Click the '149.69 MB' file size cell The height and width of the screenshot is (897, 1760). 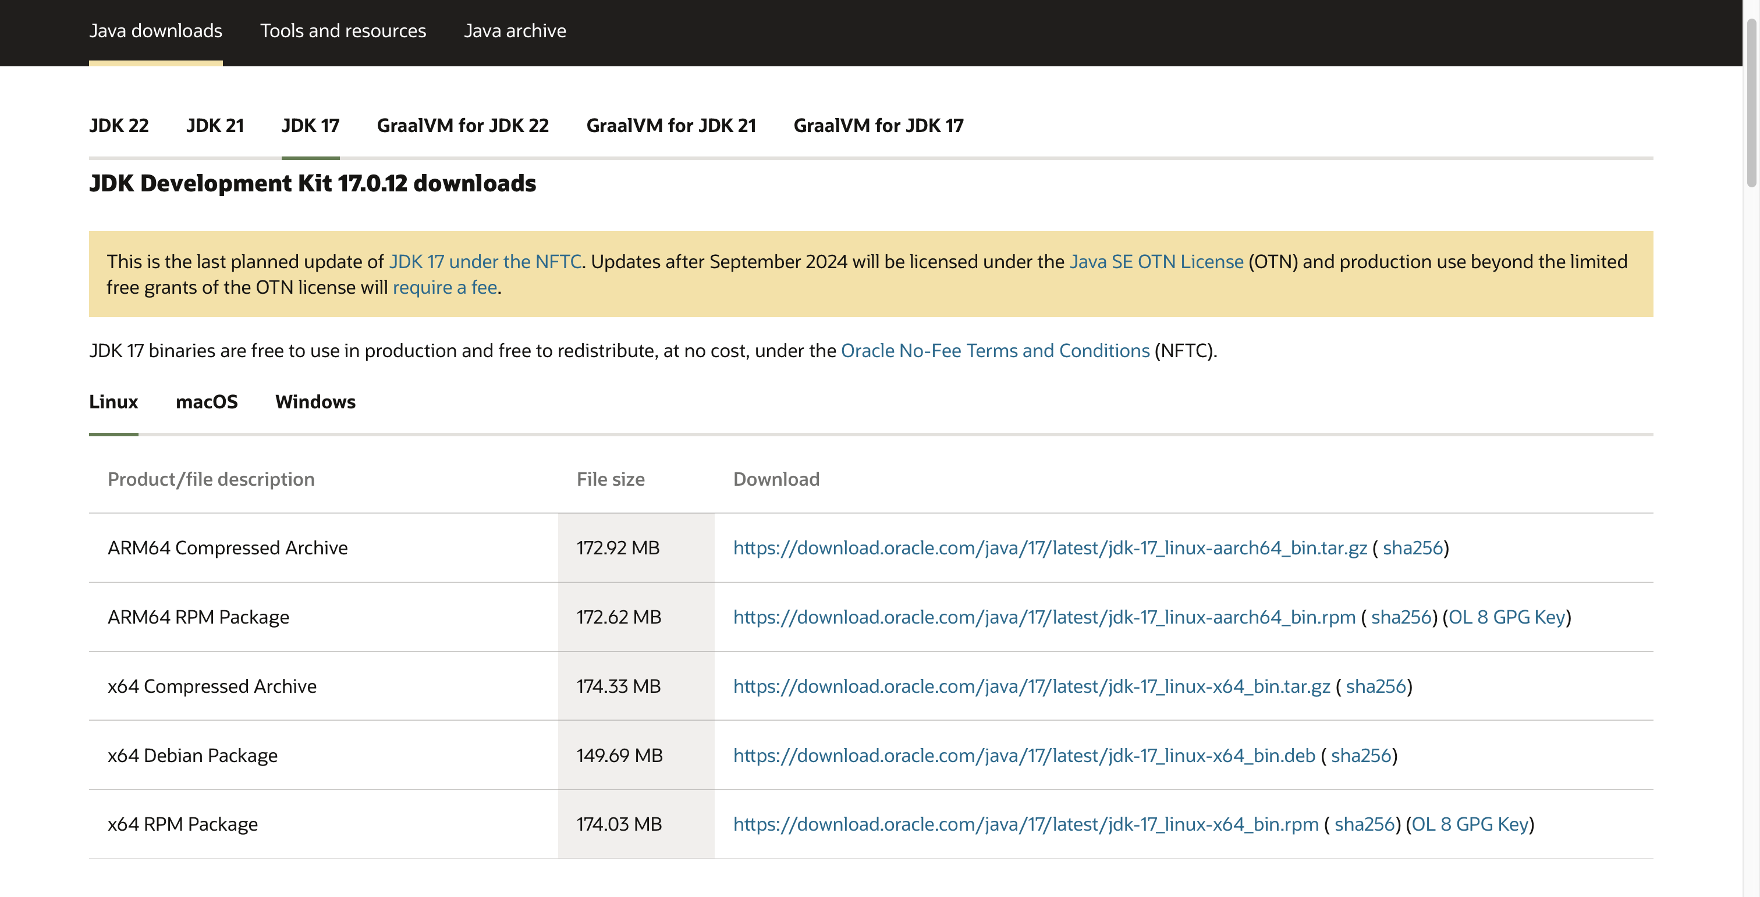[636, 755]
